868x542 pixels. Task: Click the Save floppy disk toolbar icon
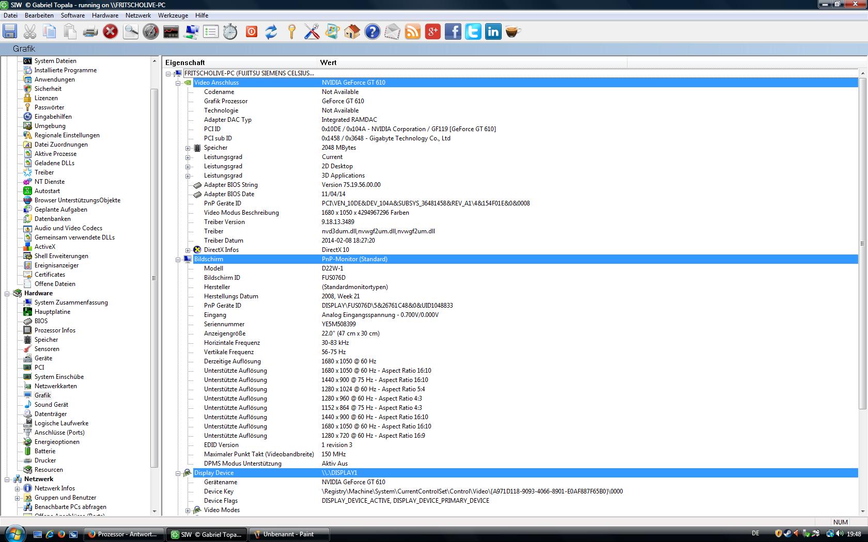10,31
